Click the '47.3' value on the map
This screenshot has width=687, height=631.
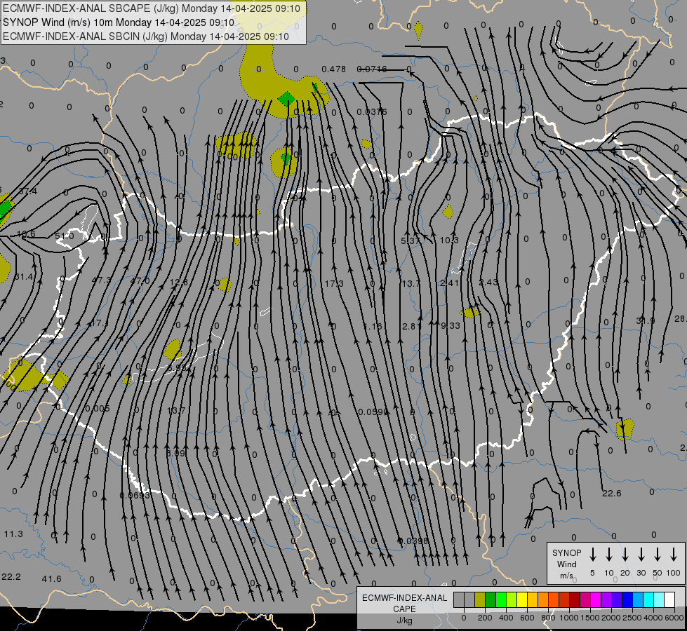coord(101,280)
